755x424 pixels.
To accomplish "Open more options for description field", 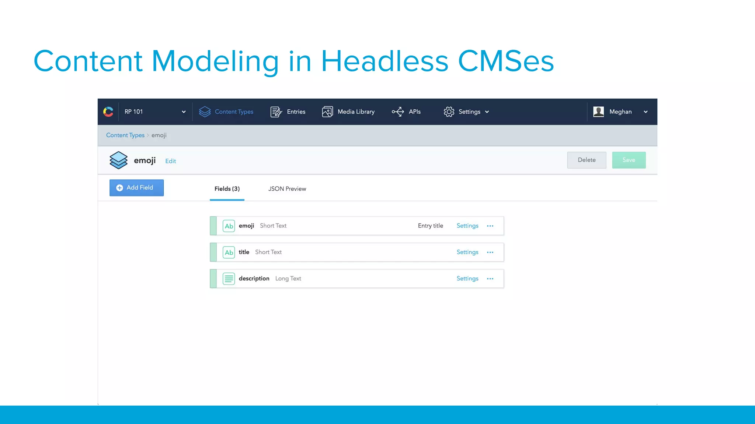I will [490, 279].
